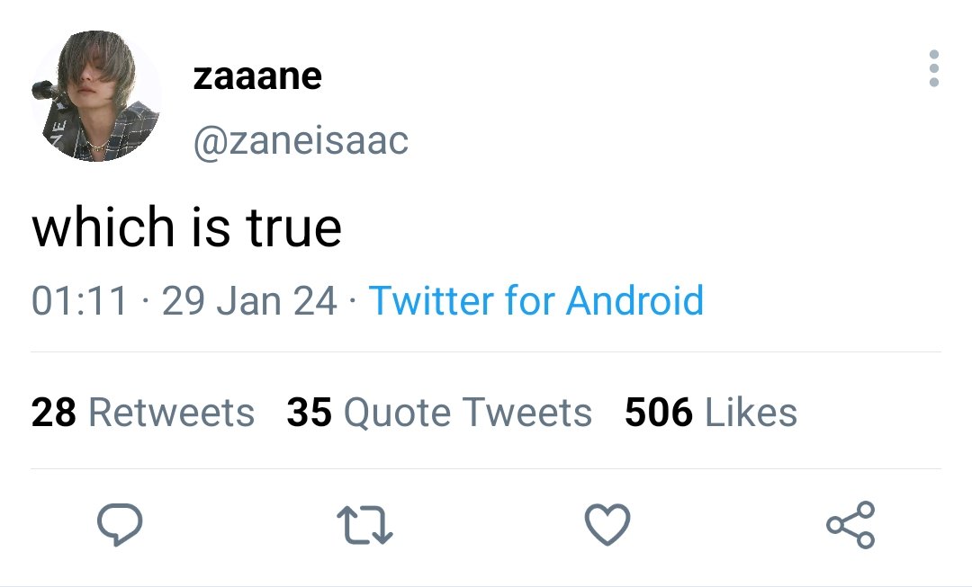This screenshot has height=587, width=972.
Task: View the Quote Tweets list
Action: [439, 413]
